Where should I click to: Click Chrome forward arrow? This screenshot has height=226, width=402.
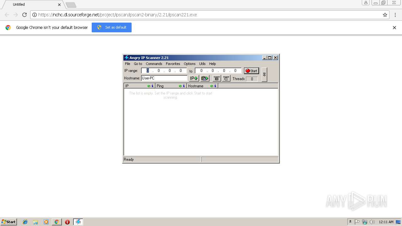[16, 15]
